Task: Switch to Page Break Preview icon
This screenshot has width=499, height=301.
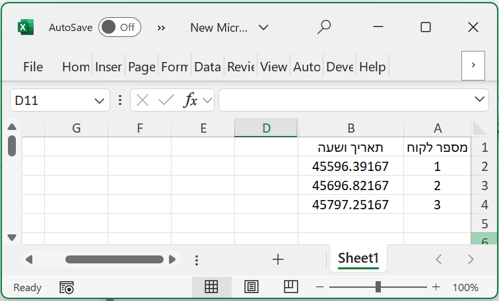Action: 290,287
